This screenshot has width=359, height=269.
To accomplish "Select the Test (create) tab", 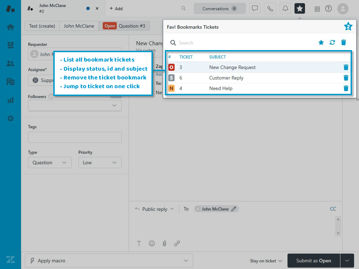I will [x=42, y=26].
